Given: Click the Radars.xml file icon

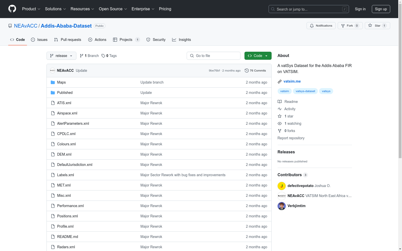Looking at the screenshot, I should click(x=53, y=247).
